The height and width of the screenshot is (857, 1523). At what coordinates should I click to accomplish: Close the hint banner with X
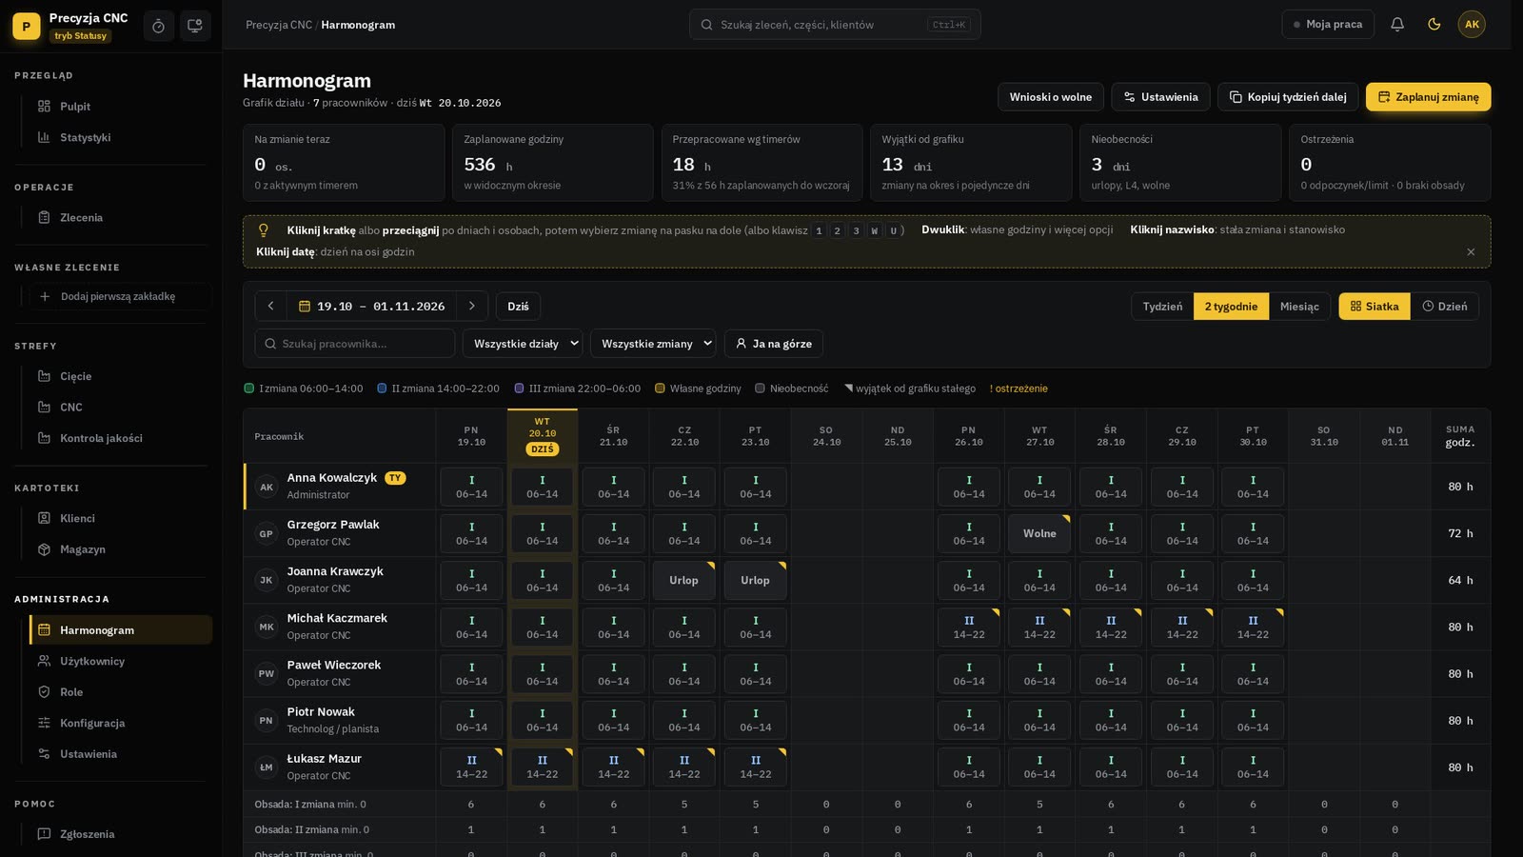pos(1471,252)
